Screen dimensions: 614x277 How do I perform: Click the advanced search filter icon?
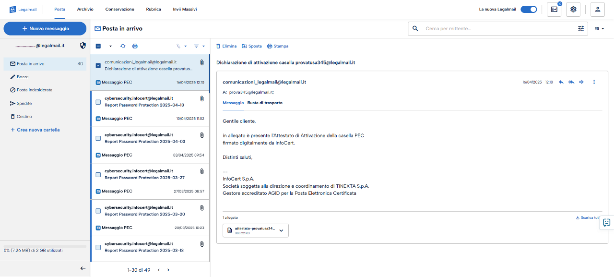coord(581,29)
